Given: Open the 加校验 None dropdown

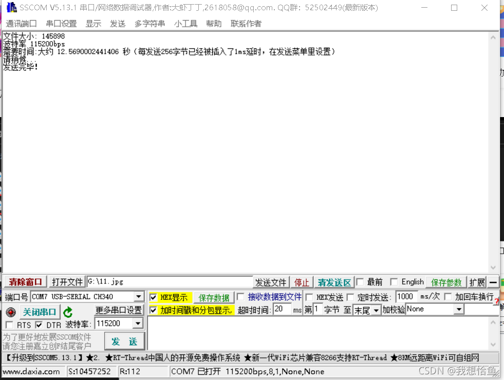Looking at the screenshot, I should point(459,309).
